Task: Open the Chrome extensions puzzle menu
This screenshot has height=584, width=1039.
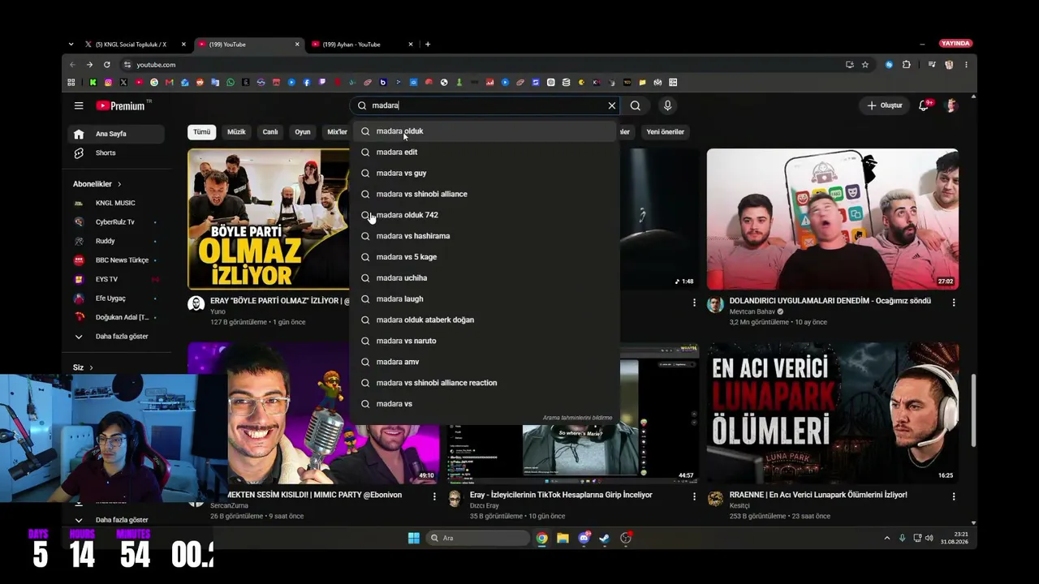Action: [907, 65]
